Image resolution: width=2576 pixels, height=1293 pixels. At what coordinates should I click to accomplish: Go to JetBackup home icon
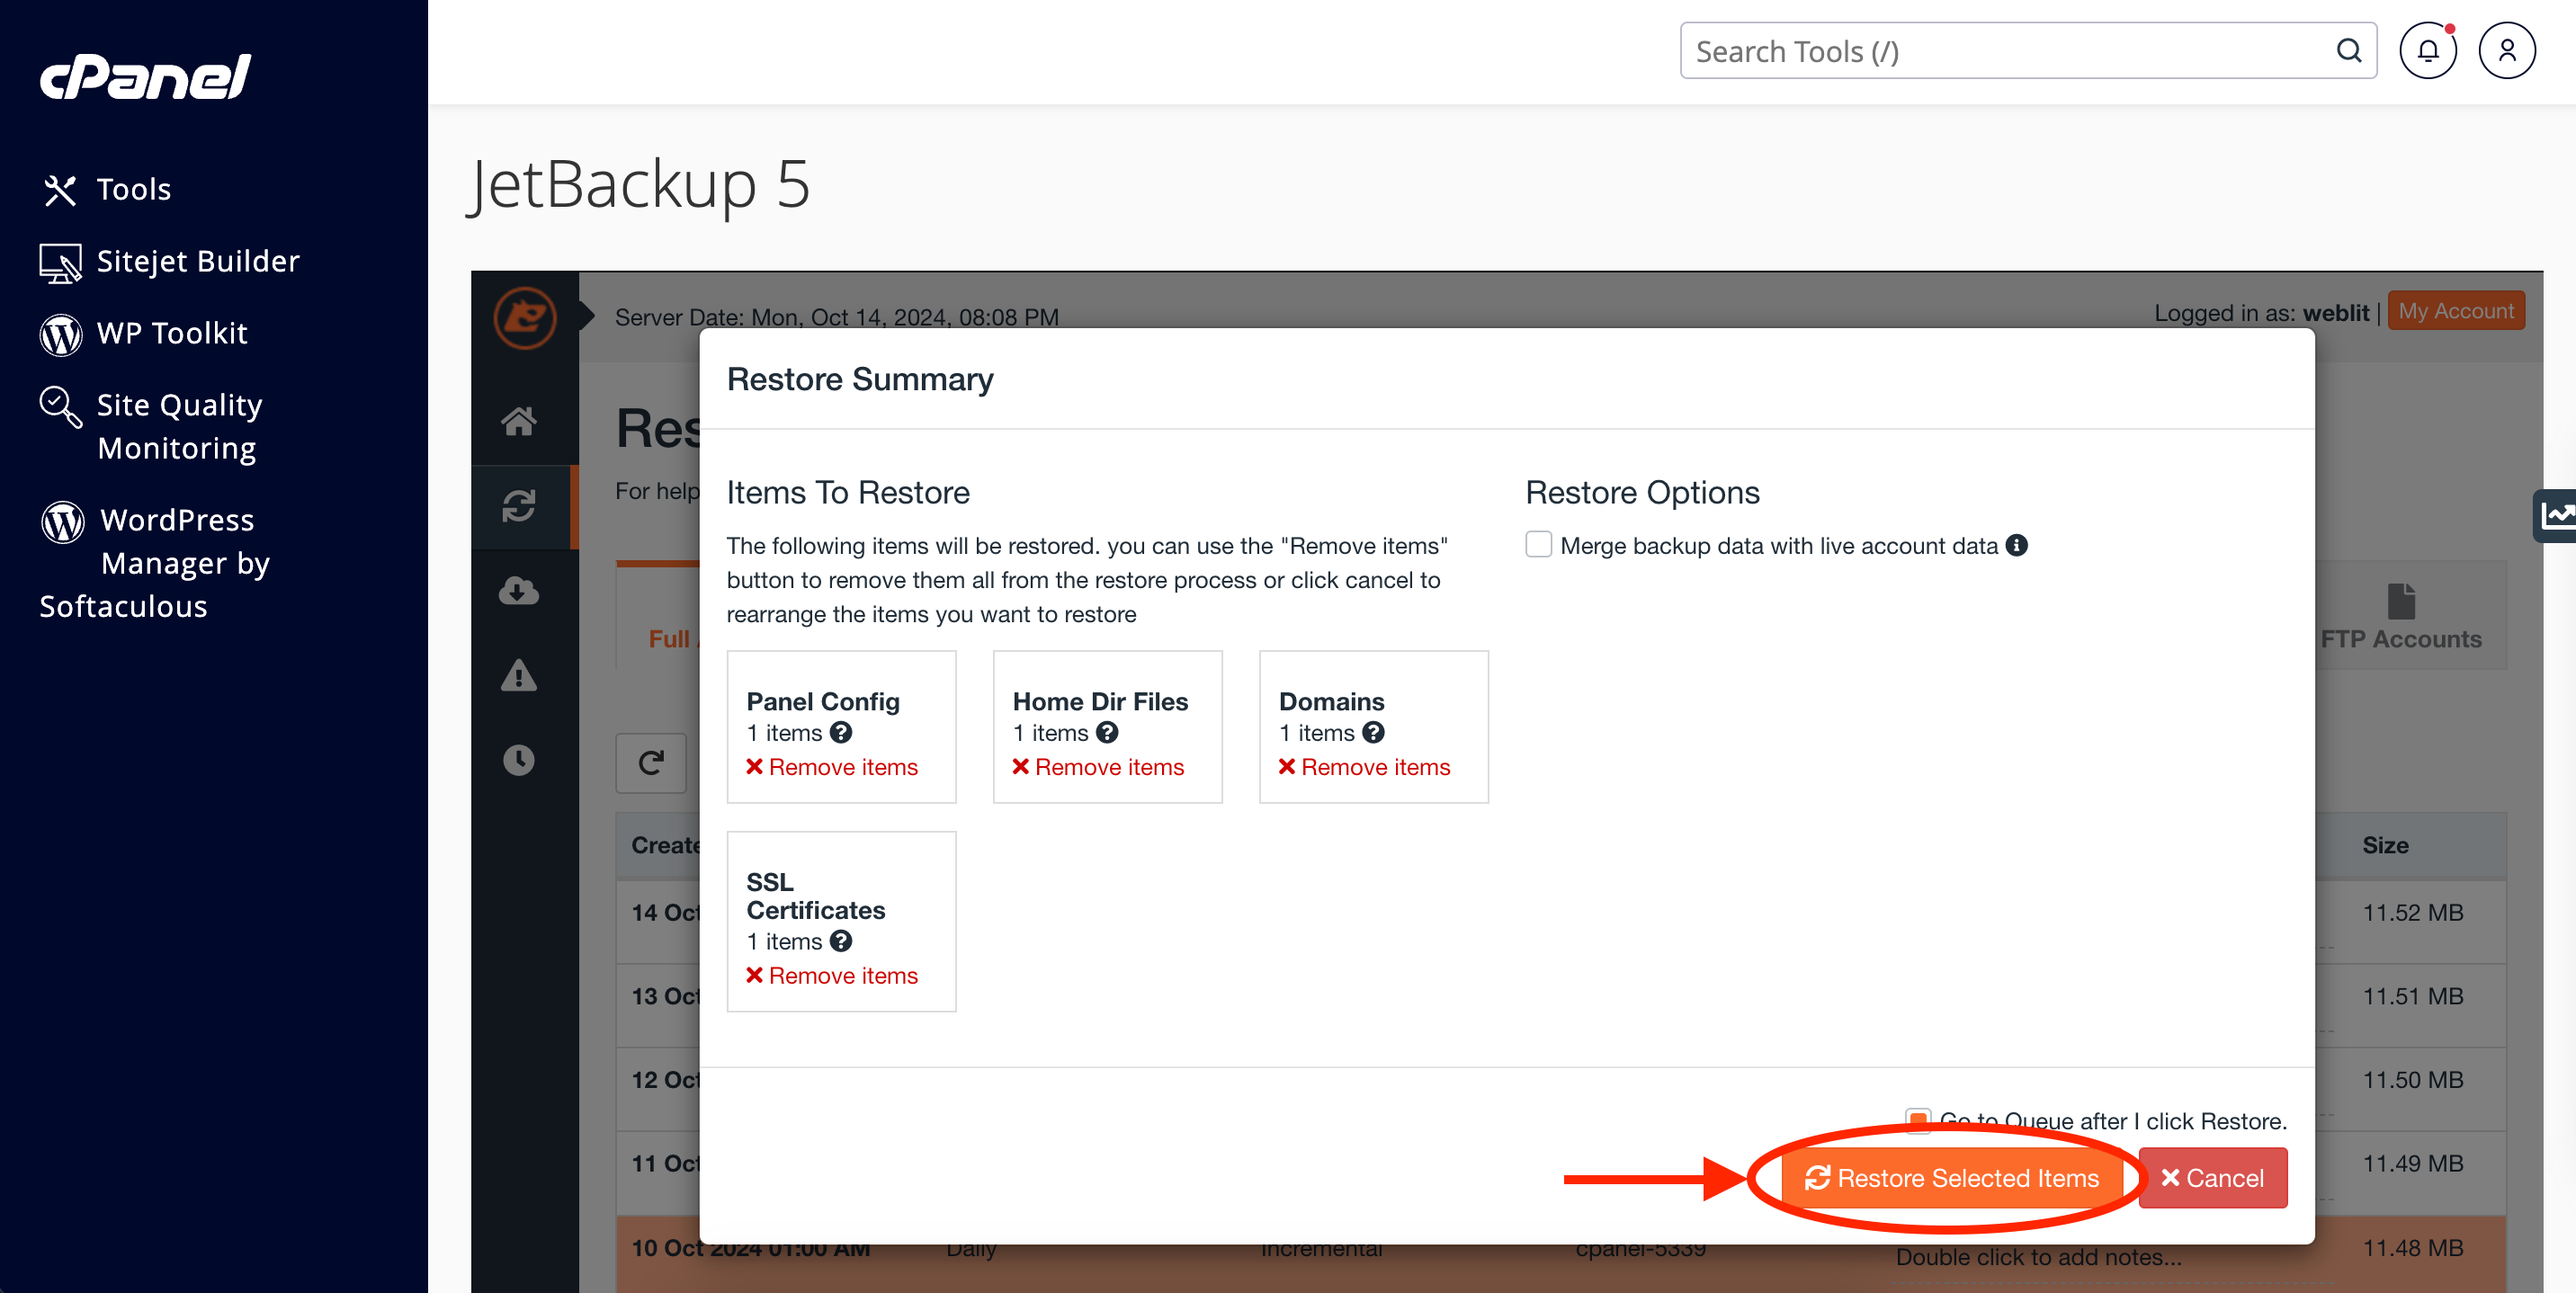coord(519,422)
